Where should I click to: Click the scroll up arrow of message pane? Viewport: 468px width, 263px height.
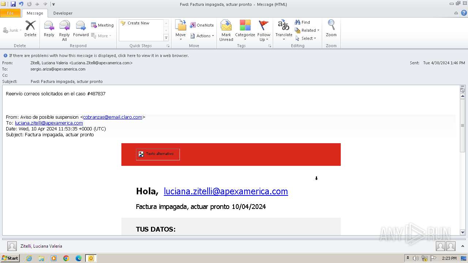tap(463, 96)
